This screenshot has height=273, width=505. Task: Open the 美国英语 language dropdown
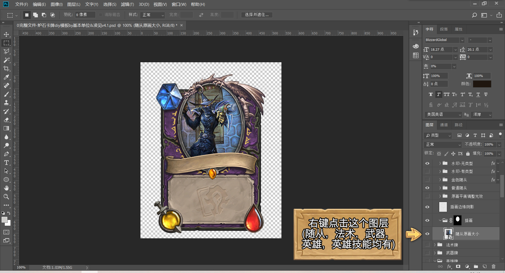coord(443,115)
